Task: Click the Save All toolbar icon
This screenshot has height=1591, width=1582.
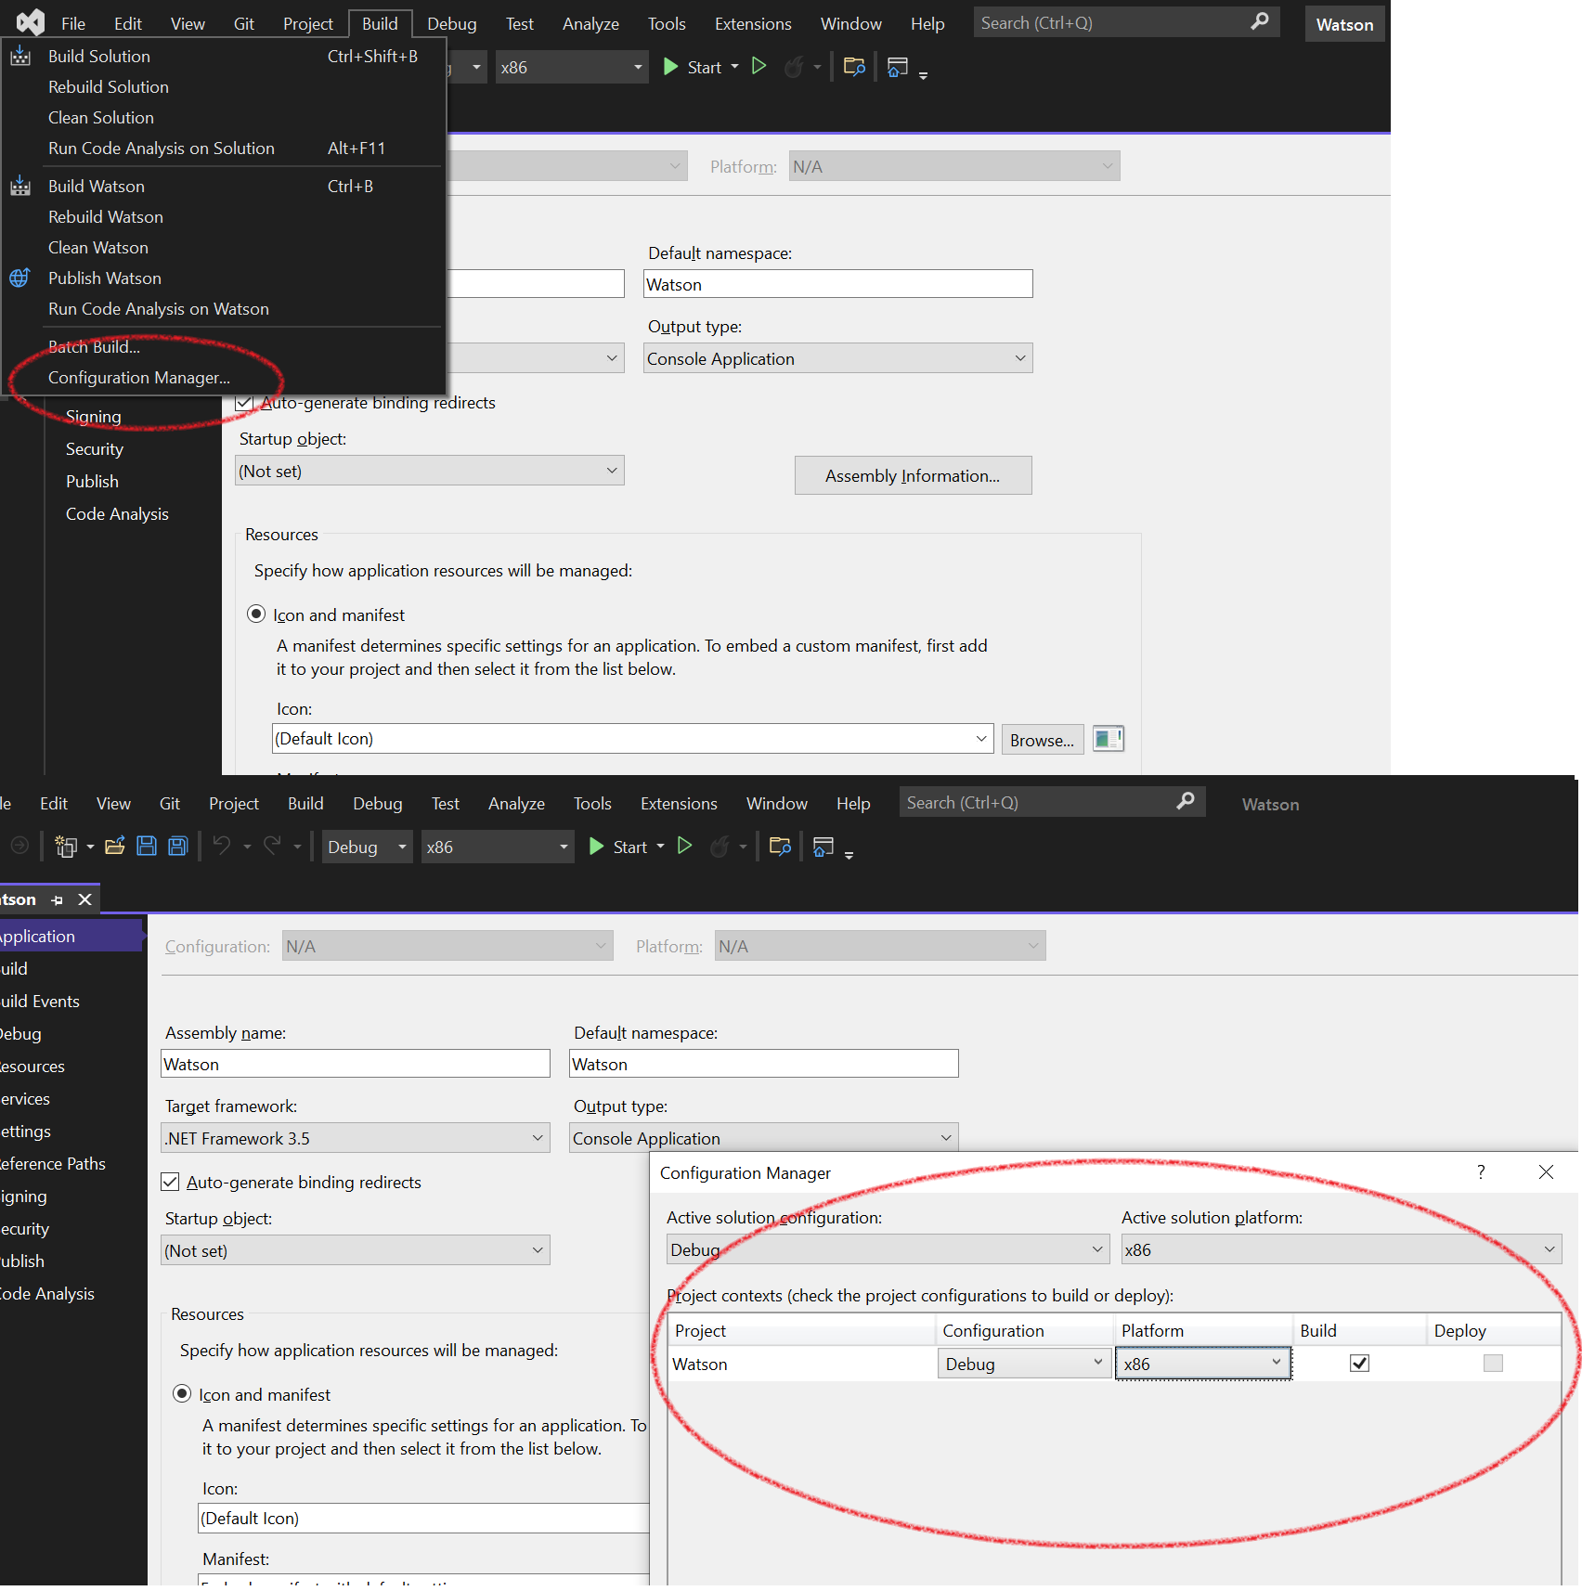Action: coord(177,847)
